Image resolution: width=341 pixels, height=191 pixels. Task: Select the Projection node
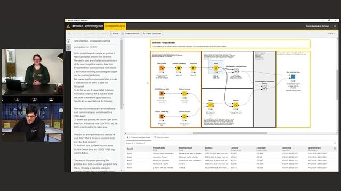tap(193, 68)
